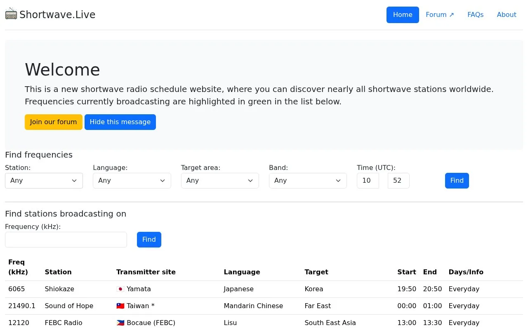Click the End column header
Image resolution: width=528 pixels, height=330 pixels.
(430, 272)
